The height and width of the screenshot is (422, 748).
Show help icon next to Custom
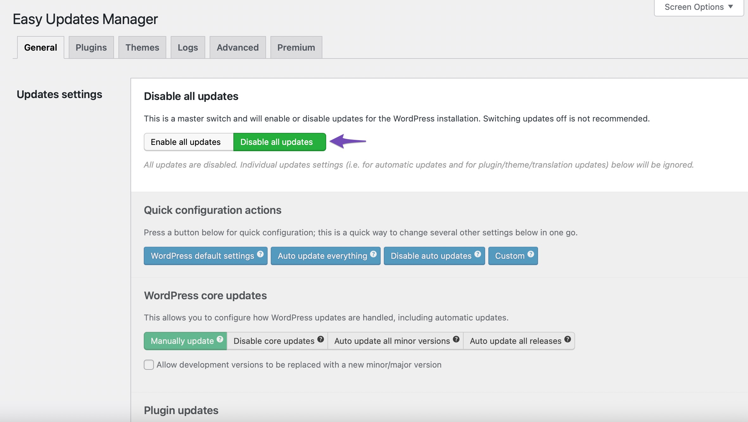click(531, 254)
